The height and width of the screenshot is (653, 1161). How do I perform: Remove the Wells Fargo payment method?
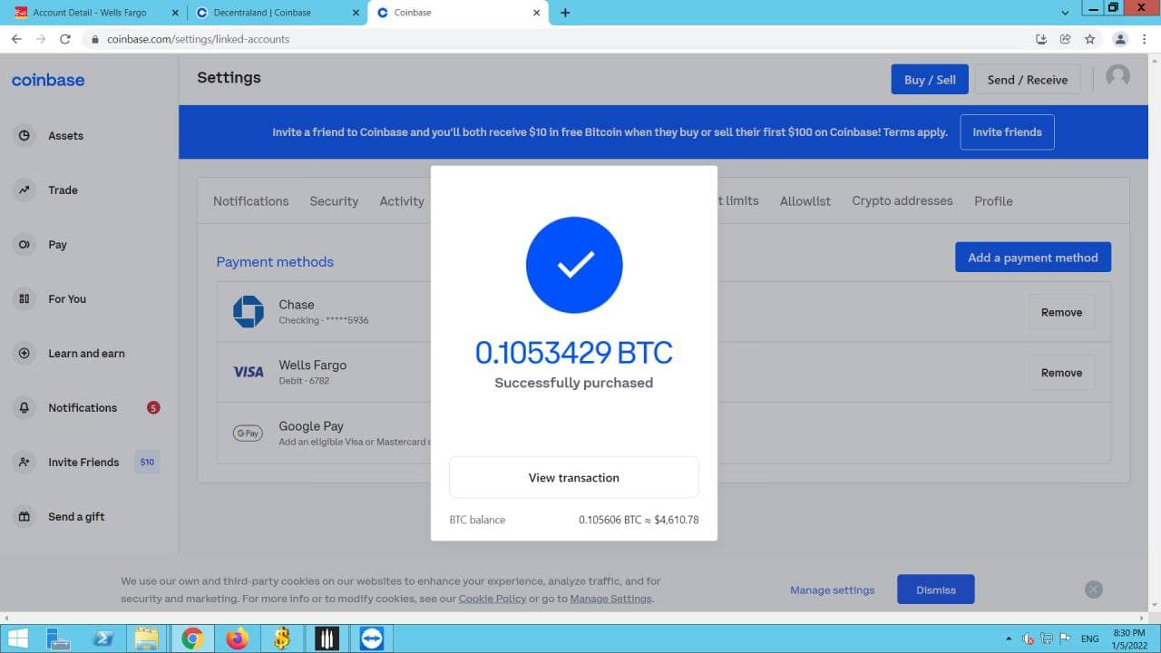click(x=1061, y=373)
